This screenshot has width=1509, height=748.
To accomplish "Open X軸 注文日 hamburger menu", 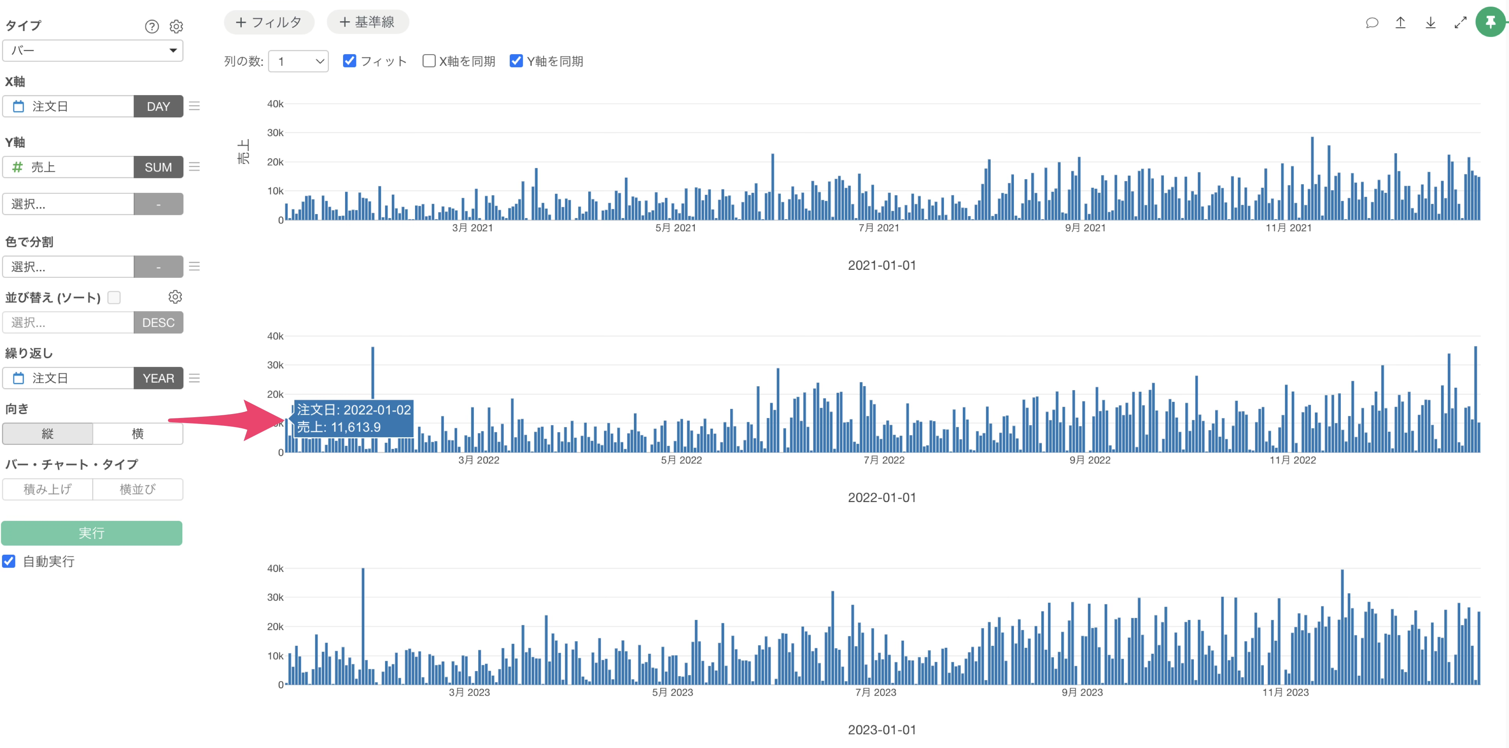I will (195, 106).
